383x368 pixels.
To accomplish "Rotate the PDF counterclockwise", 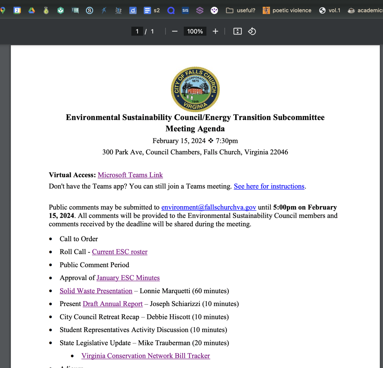I will pos(252,31).
